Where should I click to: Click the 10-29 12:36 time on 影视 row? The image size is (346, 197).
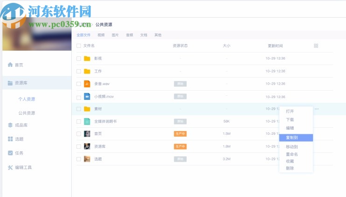click(276, 59)
